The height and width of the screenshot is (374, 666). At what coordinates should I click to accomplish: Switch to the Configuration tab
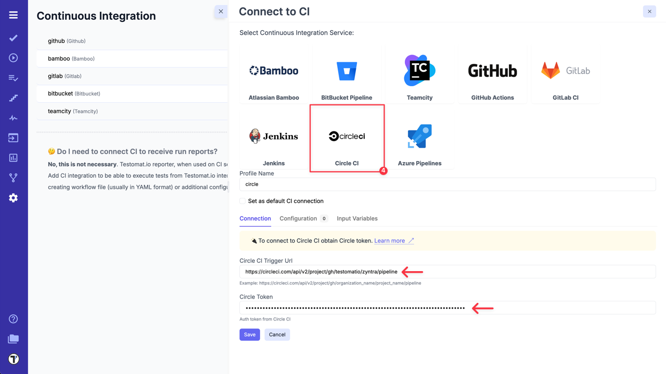click(x=298, y=219)
